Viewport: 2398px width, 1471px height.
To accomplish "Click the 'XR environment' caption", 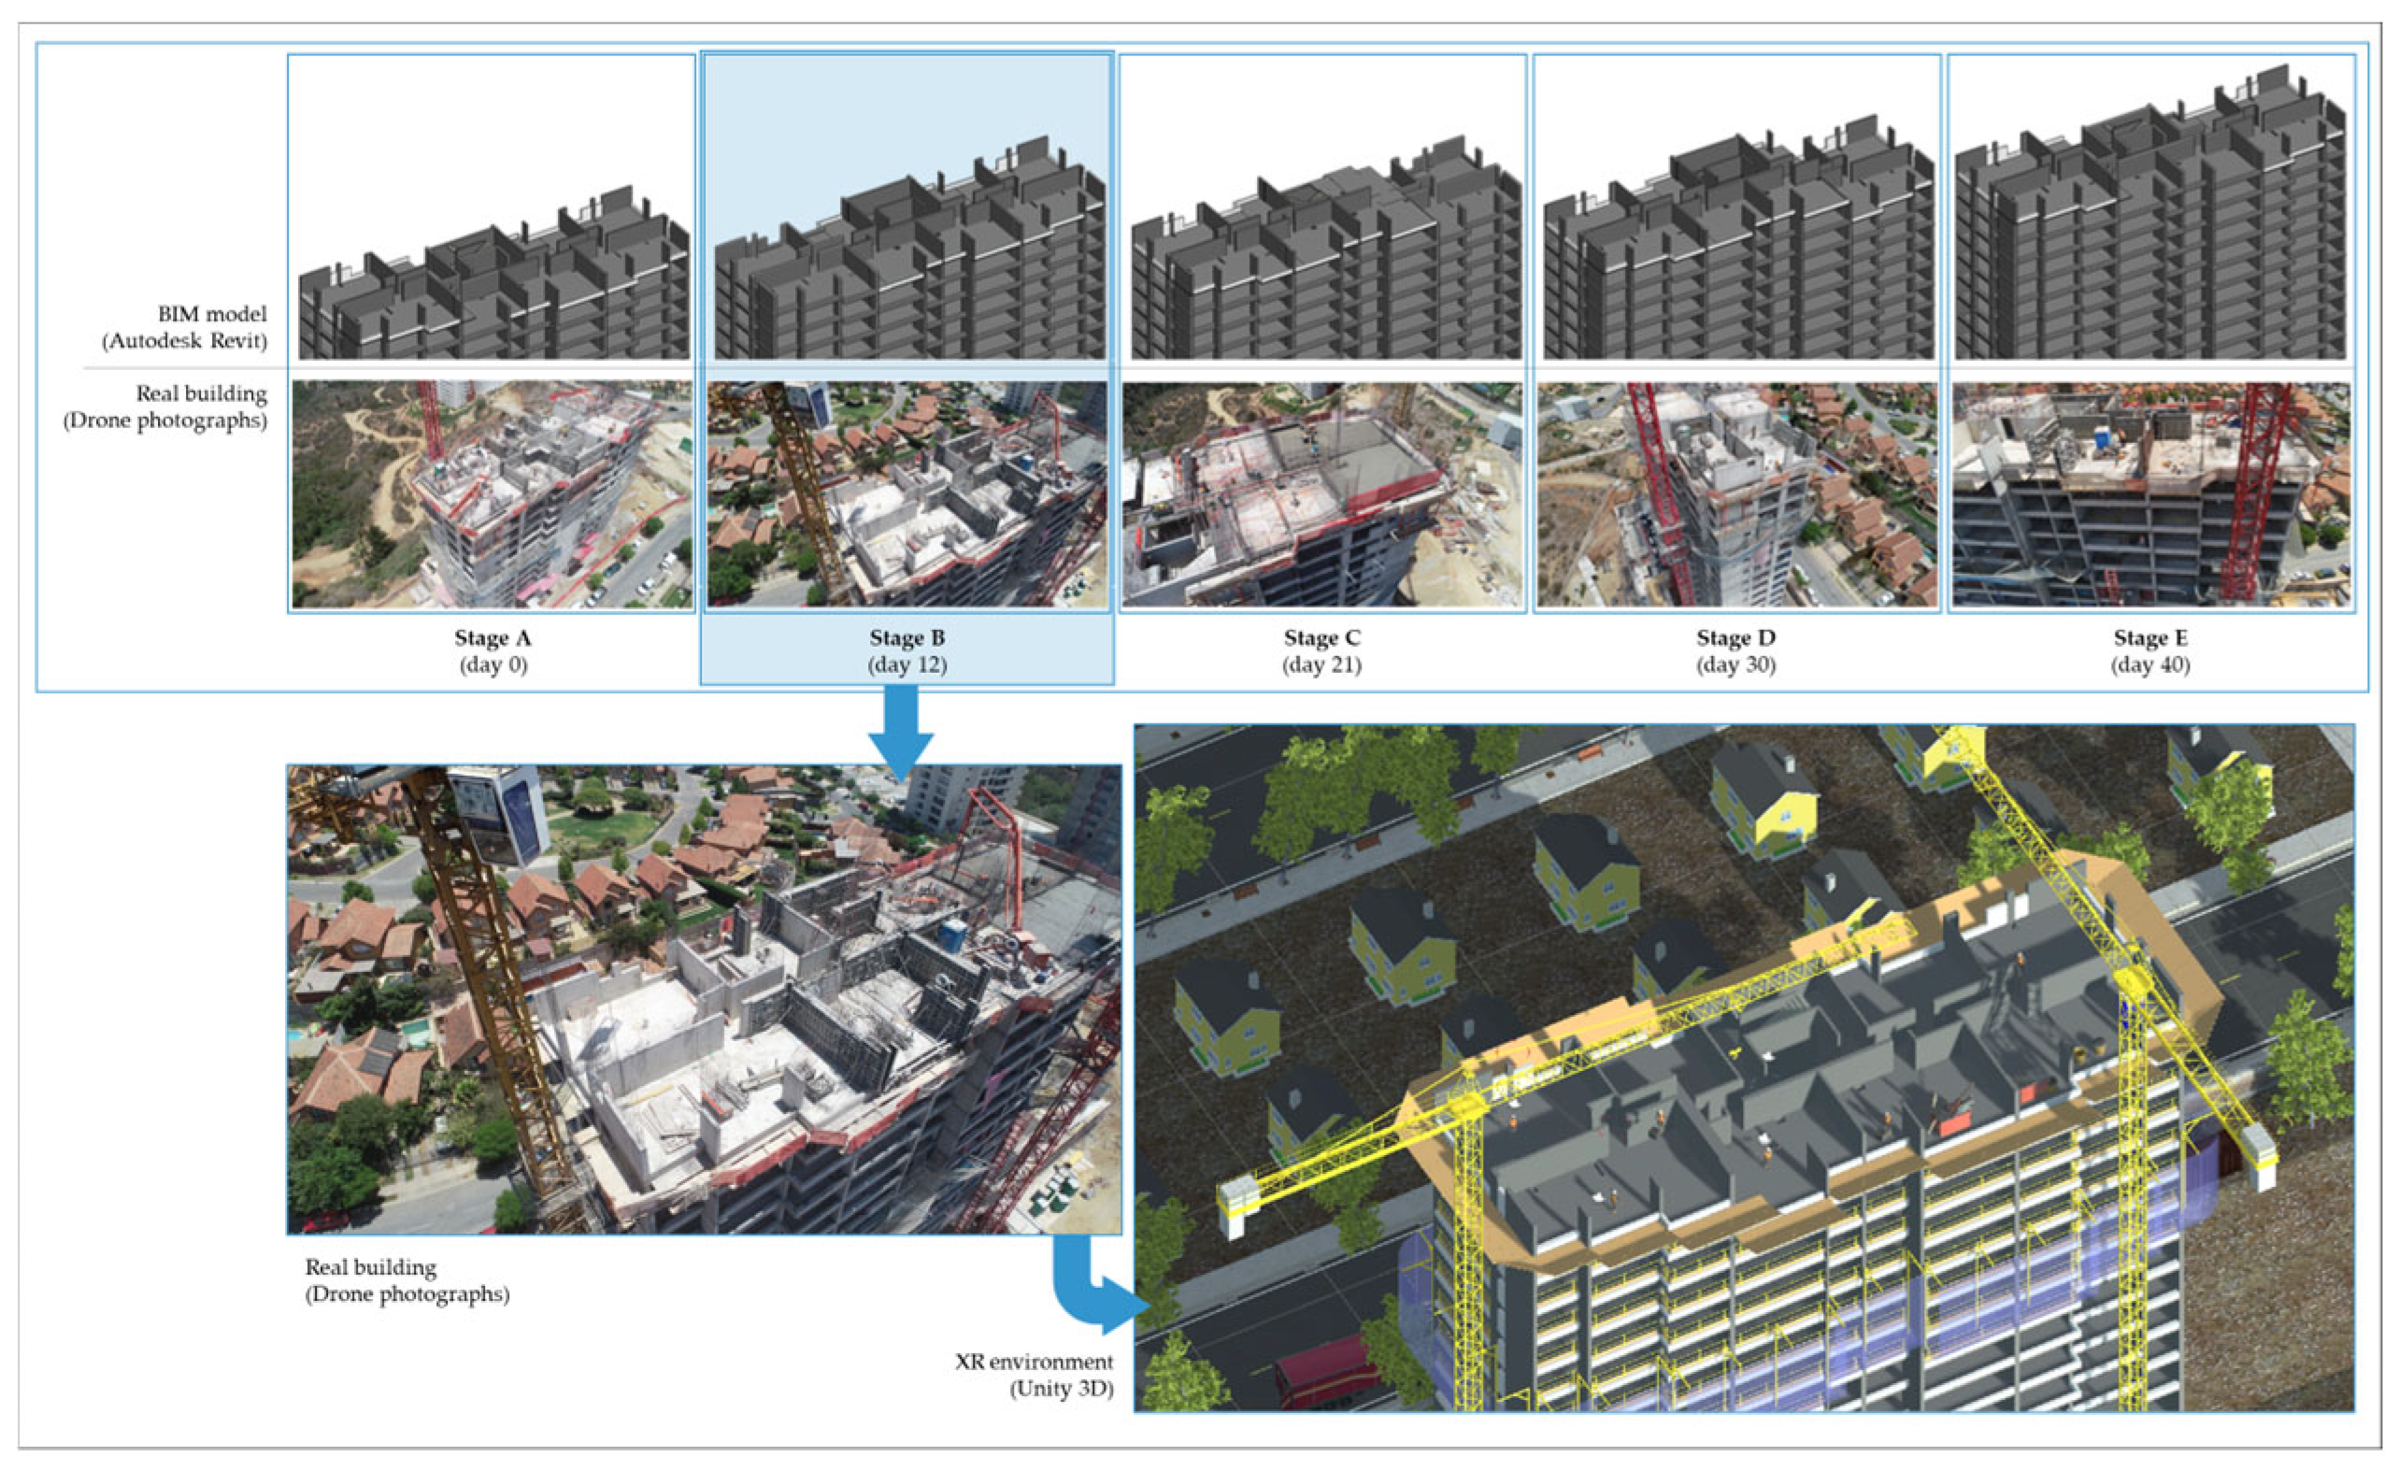I will click(1034, 1362).
